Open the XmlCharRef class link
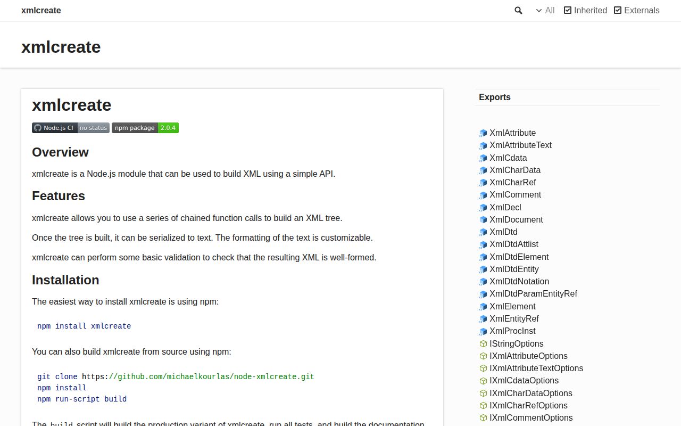The width and height of the screenshot is (681, 426). (512, 182)
